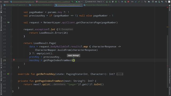Click the Git Rollback undo arrow

[x=145, y=2]
